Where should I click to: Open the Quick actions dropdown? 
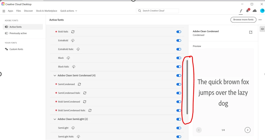click(69, 11)
